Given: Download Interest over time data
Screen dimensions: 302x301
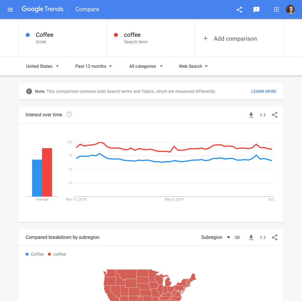Looking at the screenshot, I should coord(251,115).
